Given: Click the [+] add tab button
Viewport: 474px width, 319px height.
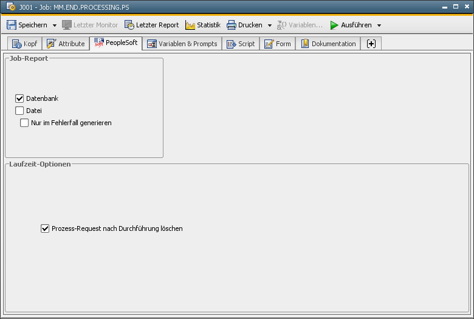Looking at the screenshot, I should point(371,44).
